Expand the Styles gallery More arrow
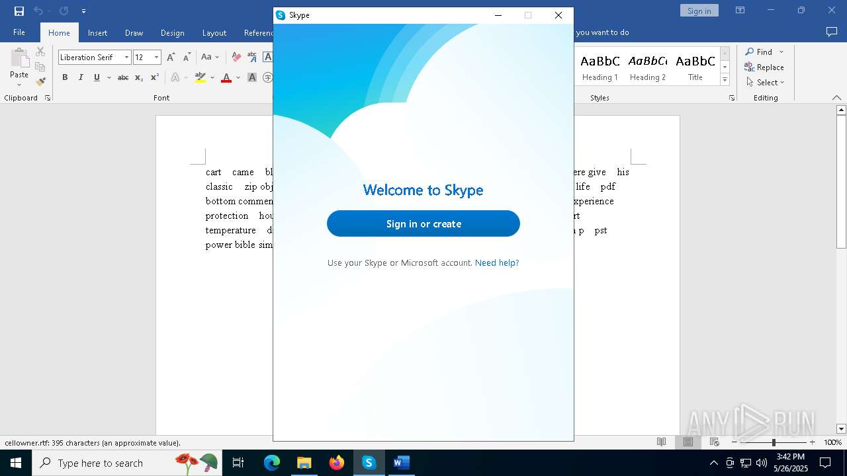 (725, 80)
